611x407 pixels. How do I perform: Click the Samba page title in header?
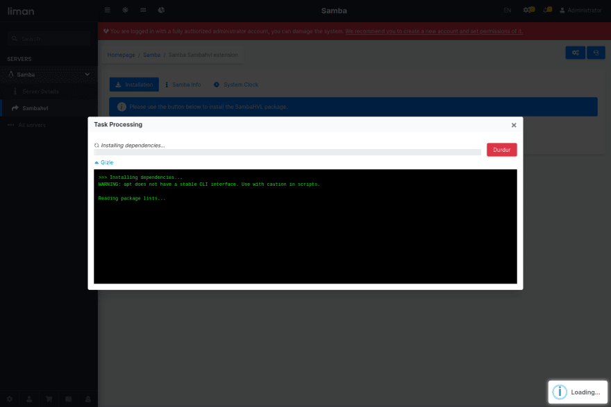pyautogui.click(x=334, y=10)
